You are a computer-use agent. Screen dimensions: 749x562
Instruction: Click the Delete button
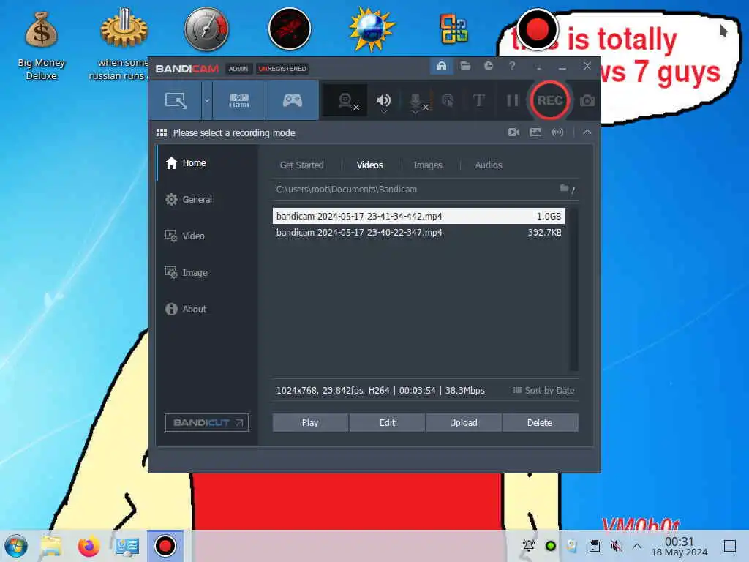(541, 422)
